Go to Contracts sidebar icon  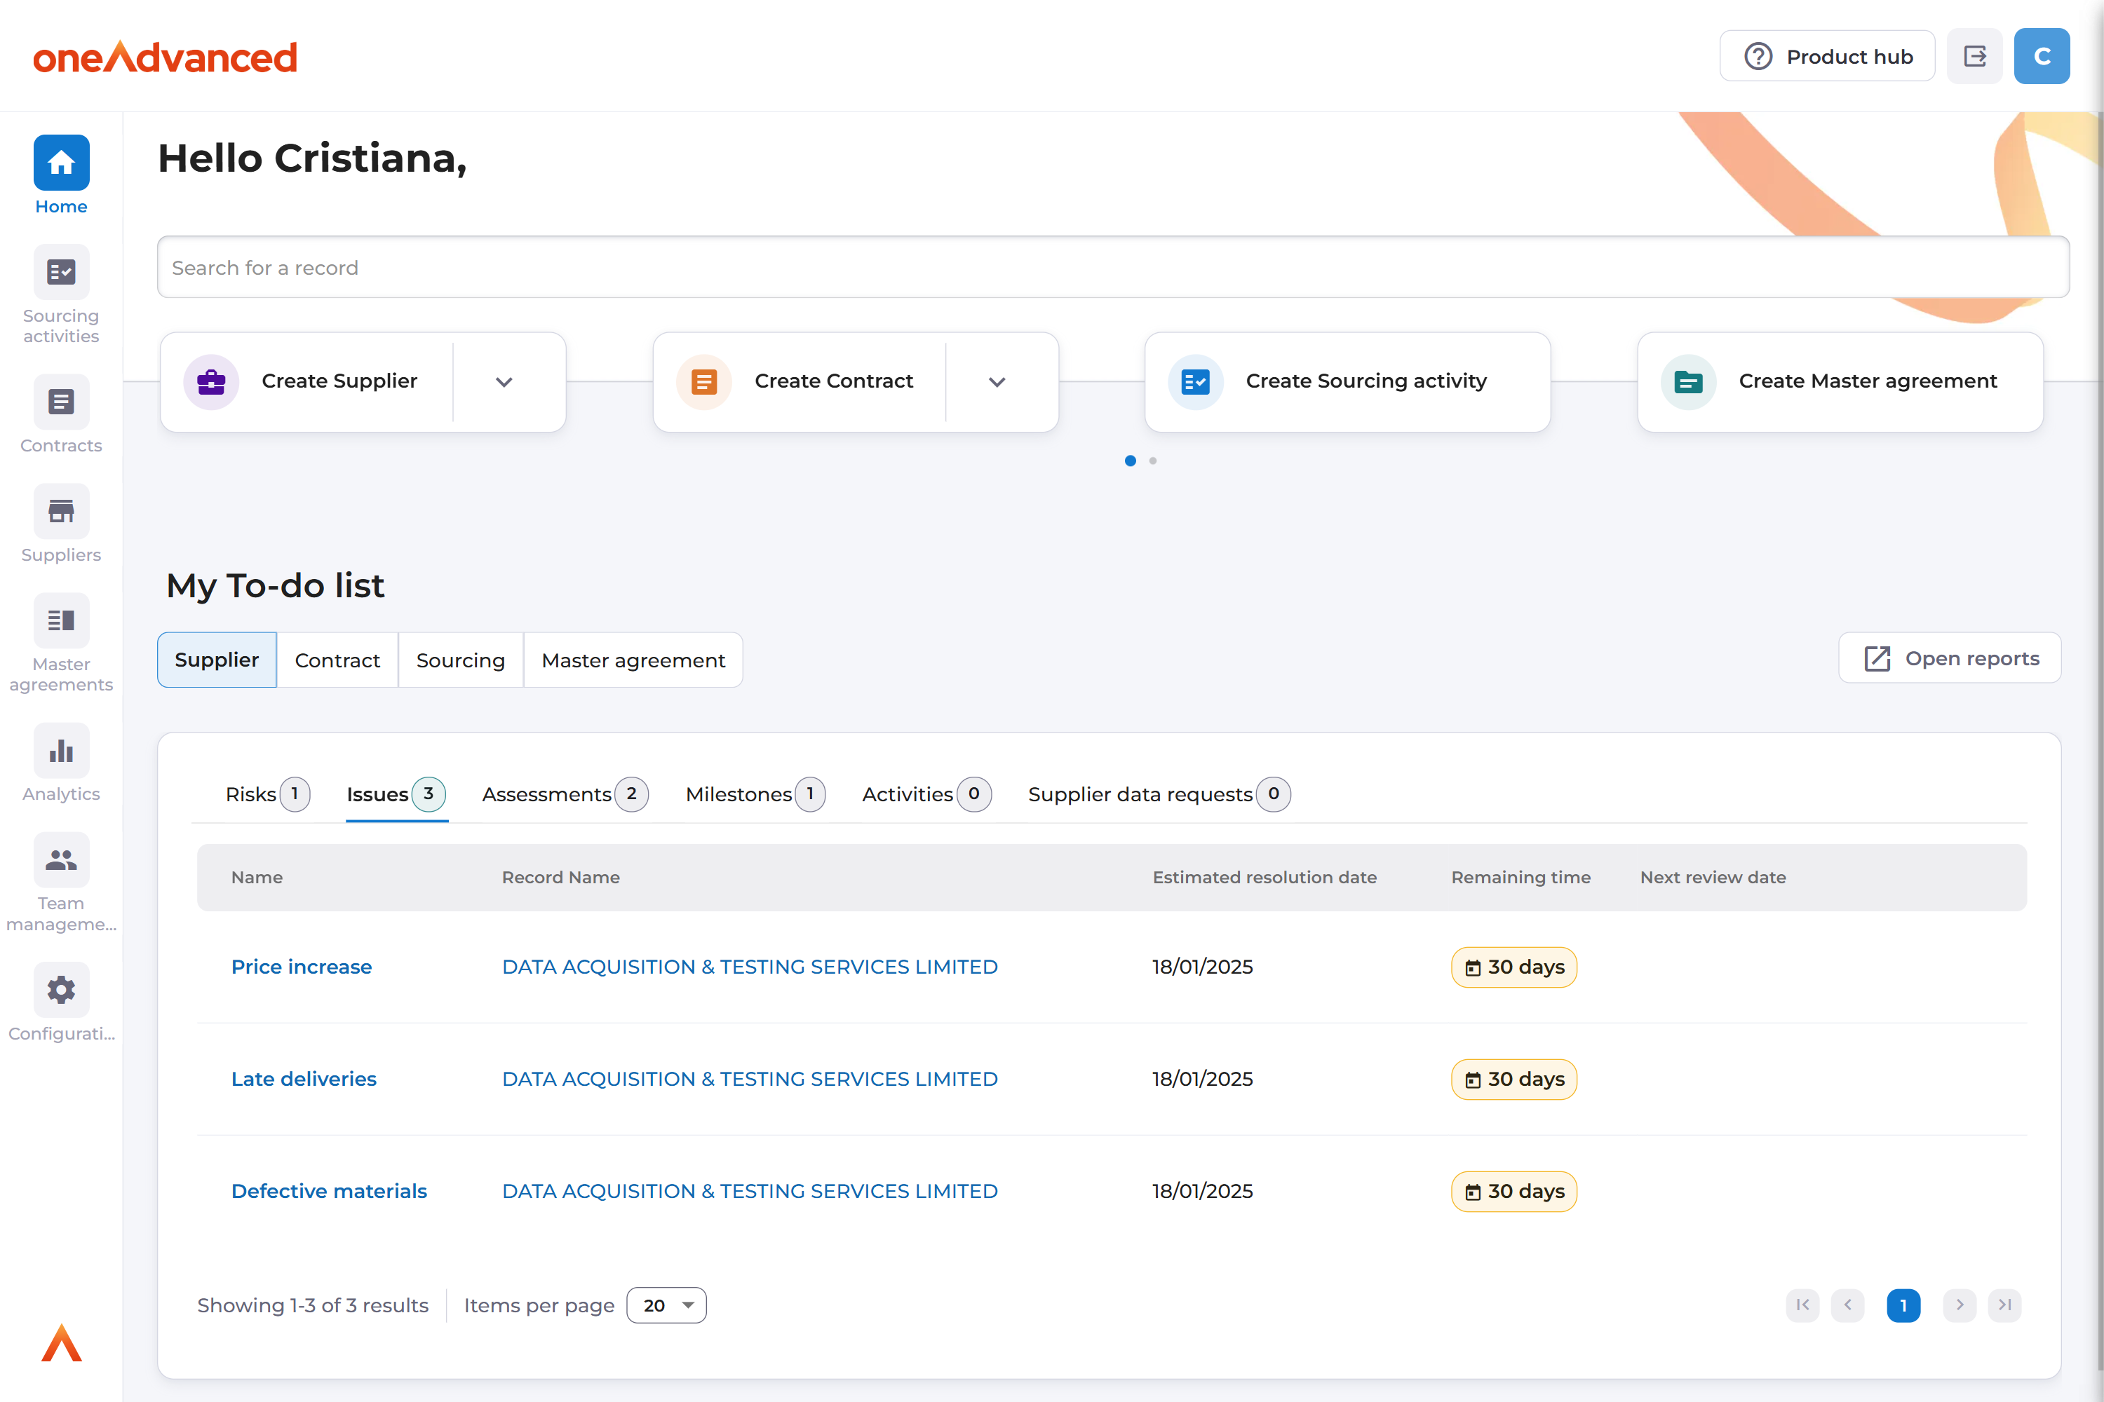[61, 402]
